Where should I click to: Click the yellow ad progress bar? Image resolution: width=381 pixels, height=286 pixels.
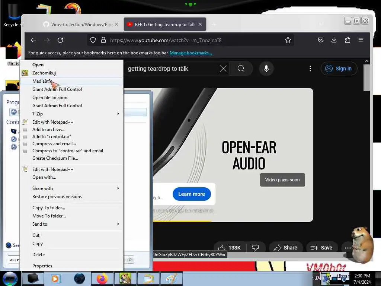pos(182,221)
